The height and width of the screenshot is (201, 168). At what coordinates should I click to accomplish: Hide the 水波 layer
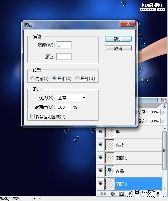[x=101, y=144]
